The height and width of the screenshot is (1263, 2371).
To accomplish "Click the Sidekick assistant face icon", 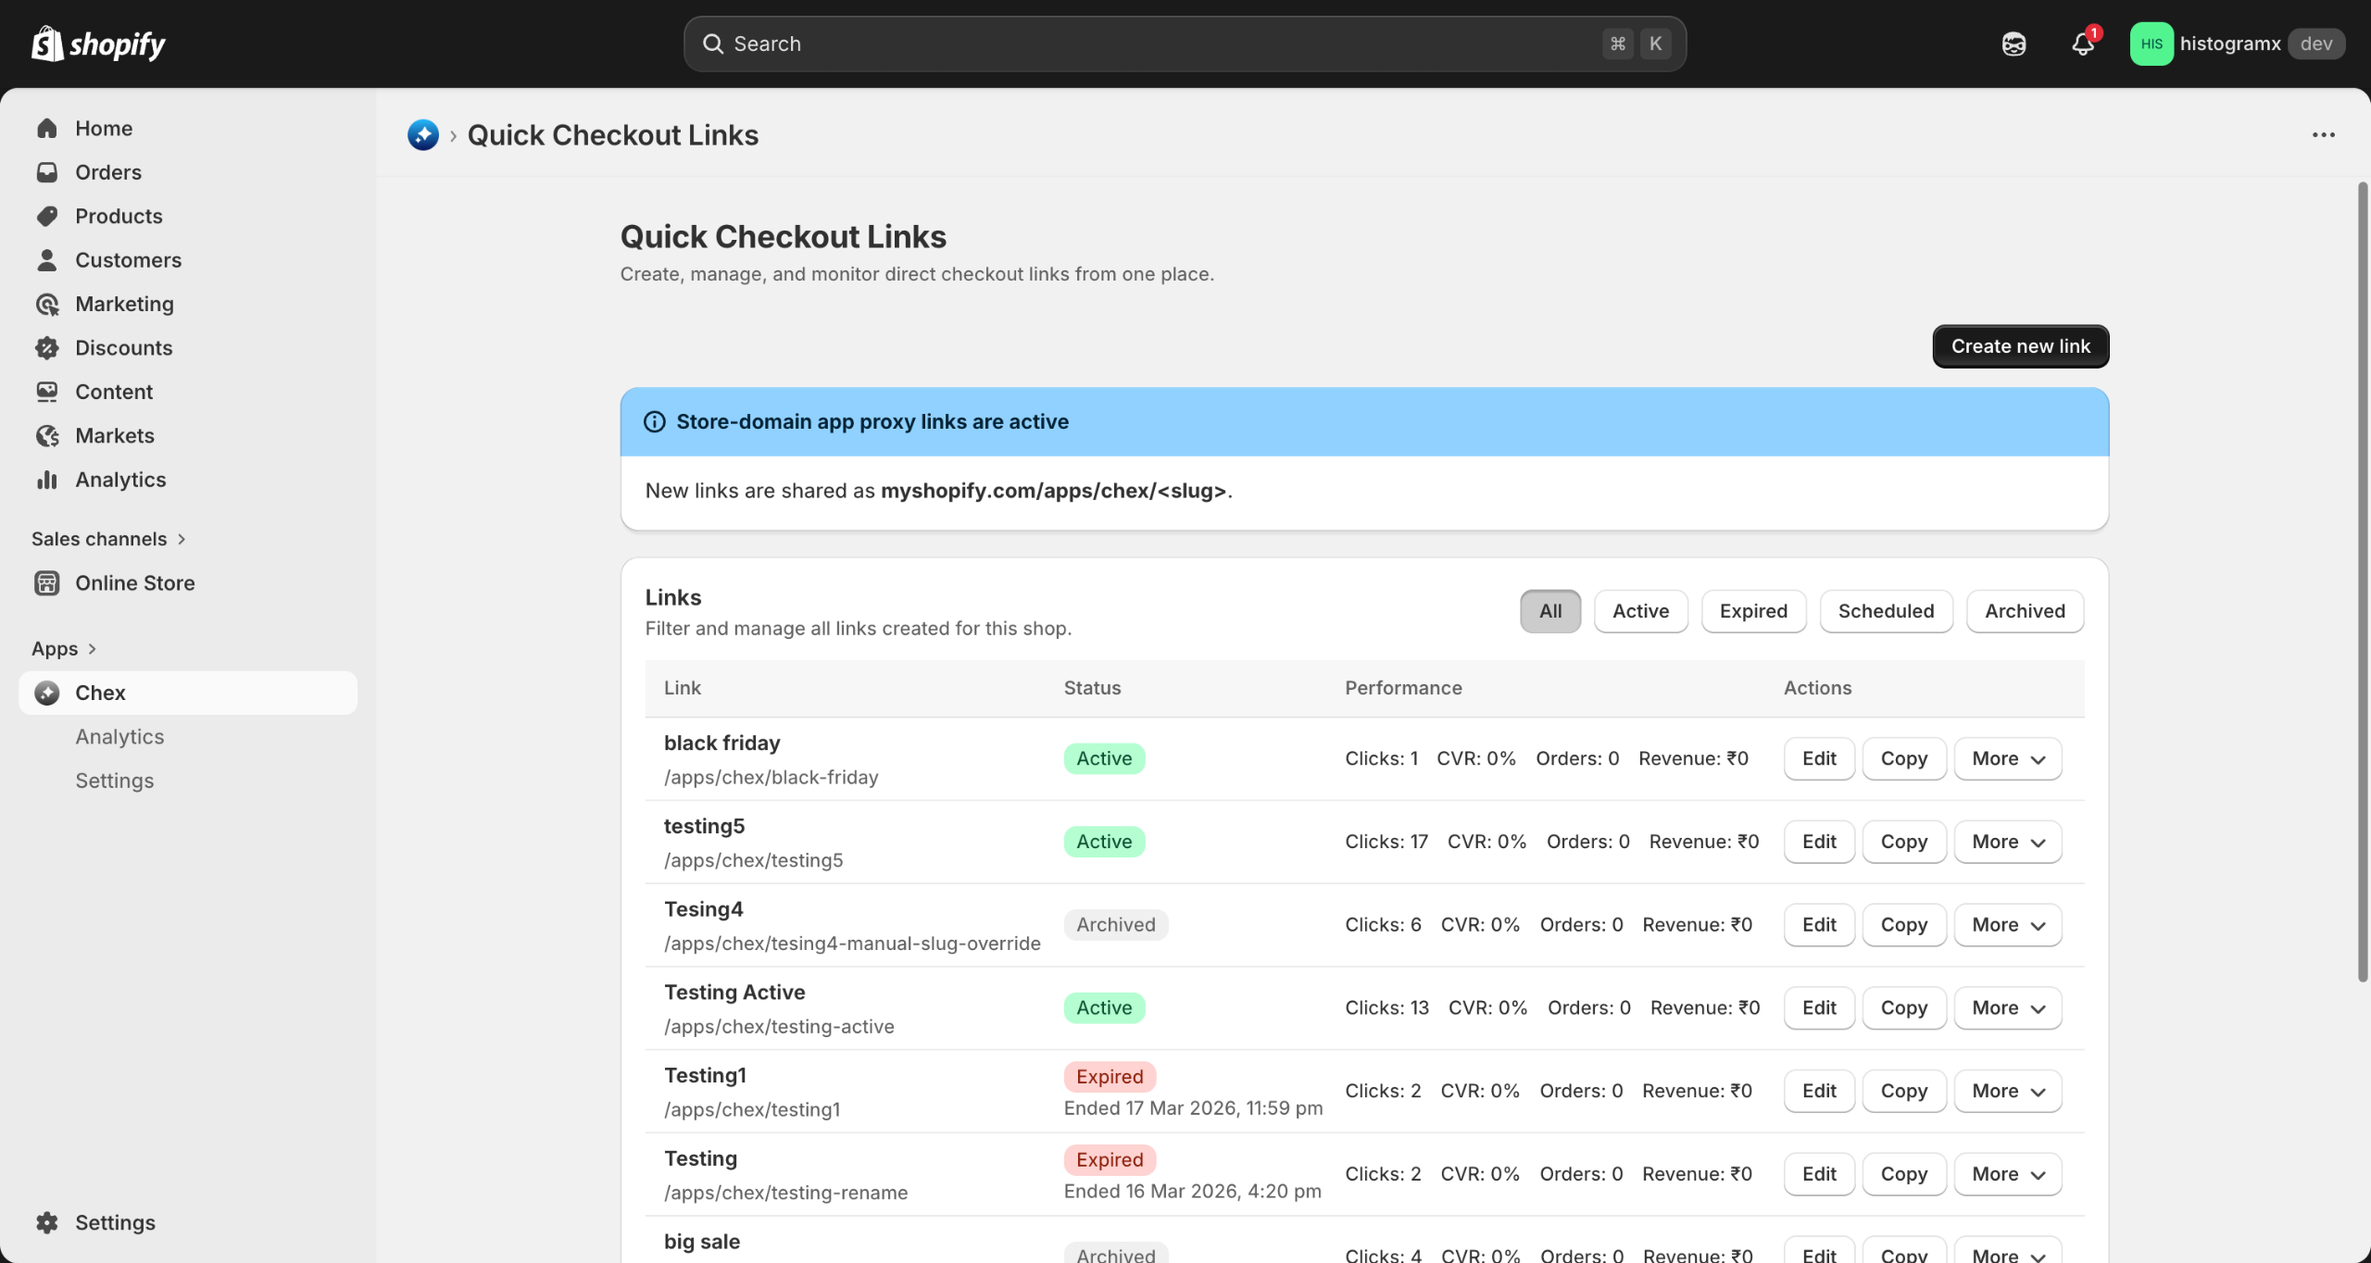I will tap(2013, 44).
